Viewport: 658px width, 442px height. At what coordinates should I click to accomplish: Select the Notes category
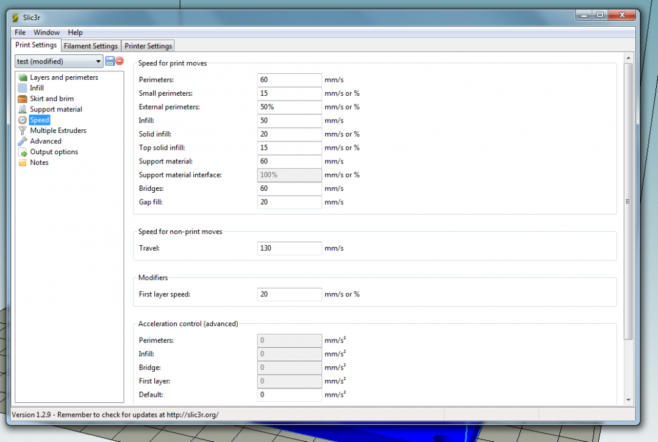pos(40,163)
